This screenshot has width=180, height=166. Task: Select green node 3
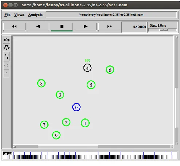60,95
